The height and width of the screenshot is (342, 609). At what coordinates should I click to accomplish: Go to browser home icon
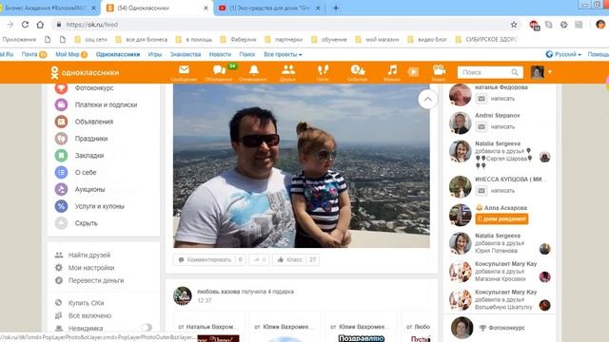[x=40, y=25]
